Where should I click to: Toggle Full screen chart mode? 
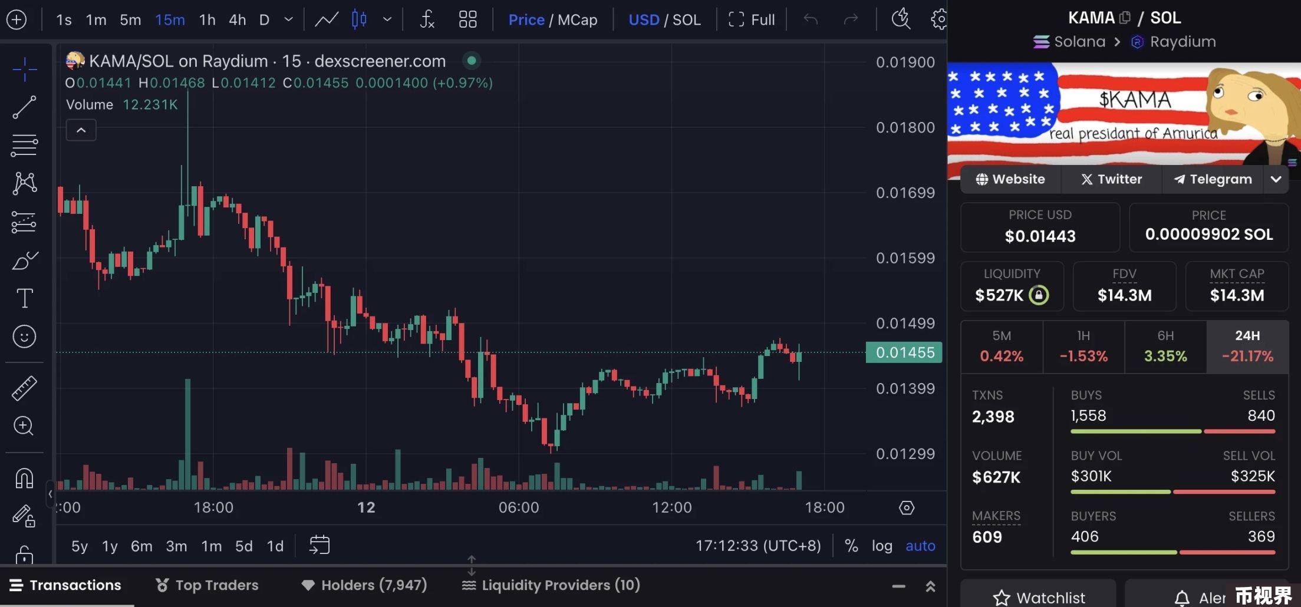(x=752, y=19)
